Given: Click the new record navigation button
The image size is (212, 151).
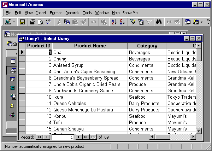Looking at the screenshot, I should (93, 137).
